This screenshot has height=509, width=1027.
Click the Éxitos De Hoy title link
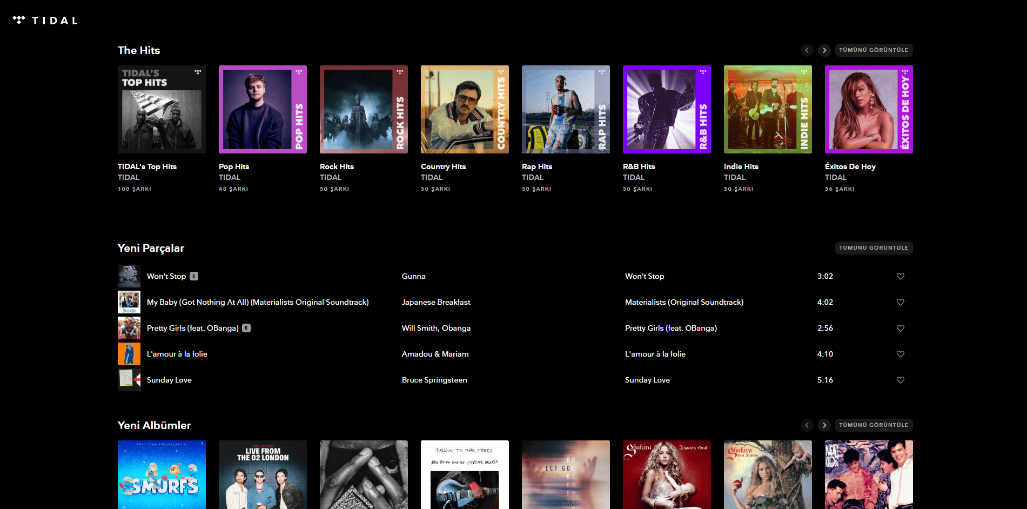(x=850, y=166)
